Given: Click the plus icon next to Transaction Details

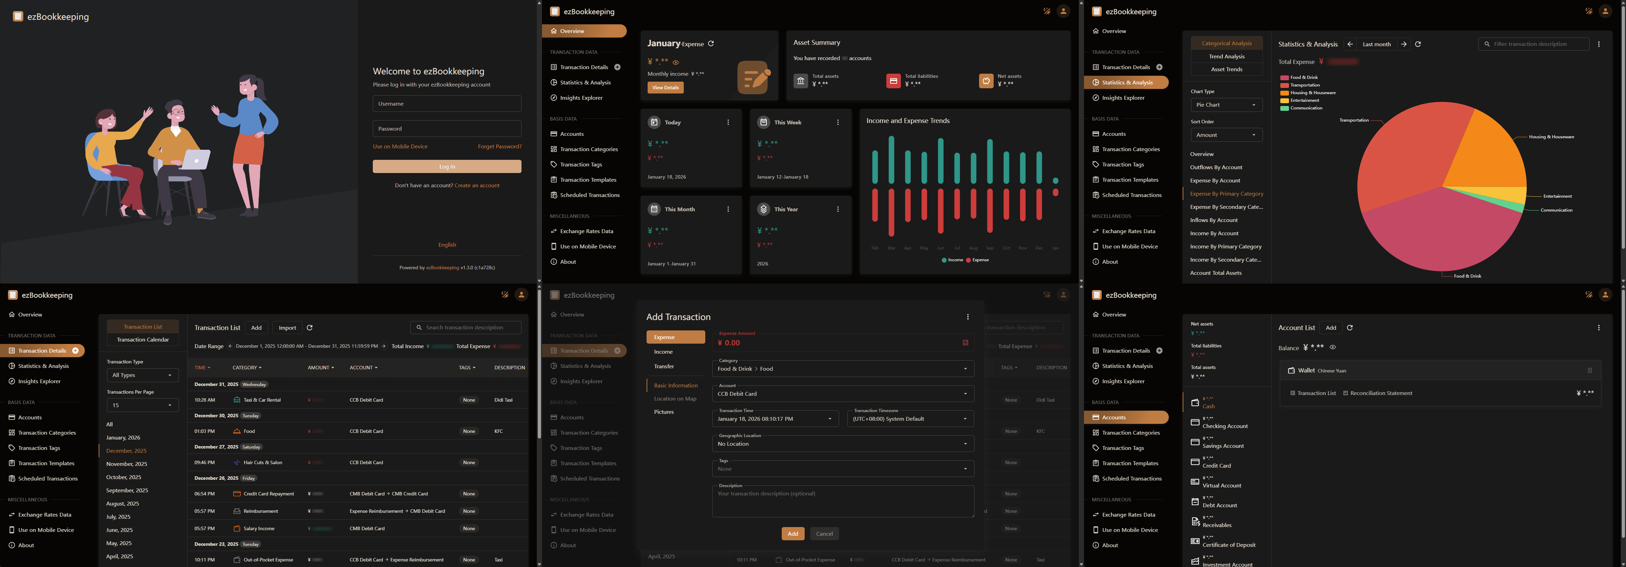Looking at the screenshot, I should pos(617,67).
